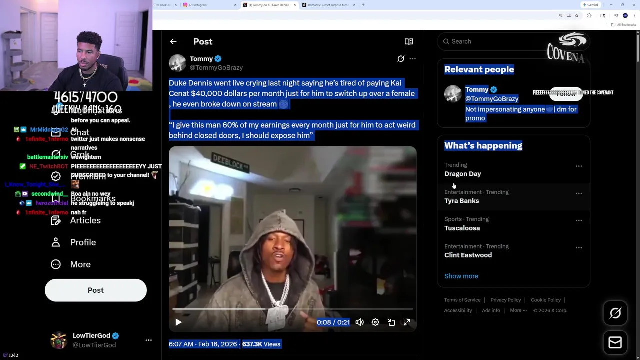Open Privacy Policy link
Image resolution: width=640 pixels, height=360 pixels.
pyautogui.click(x=506, y=300)
